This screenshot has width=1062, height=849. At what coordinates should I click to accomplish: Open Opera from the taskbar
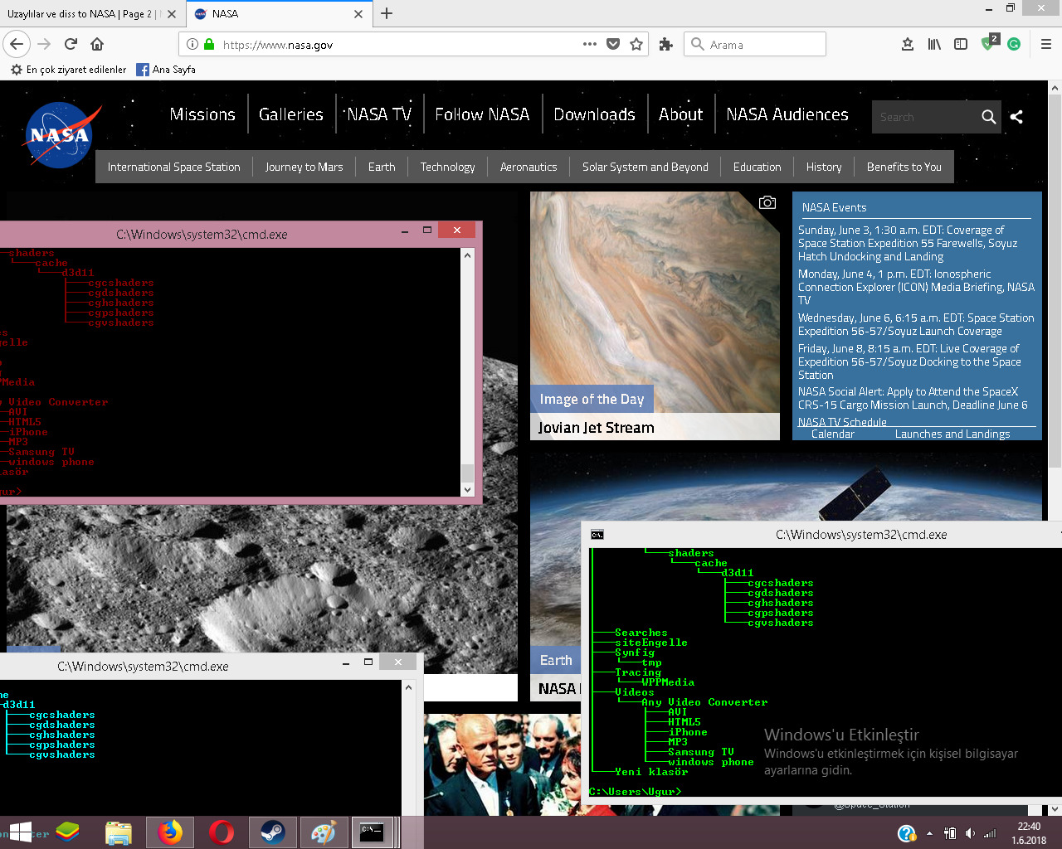(x=222, y=832)
